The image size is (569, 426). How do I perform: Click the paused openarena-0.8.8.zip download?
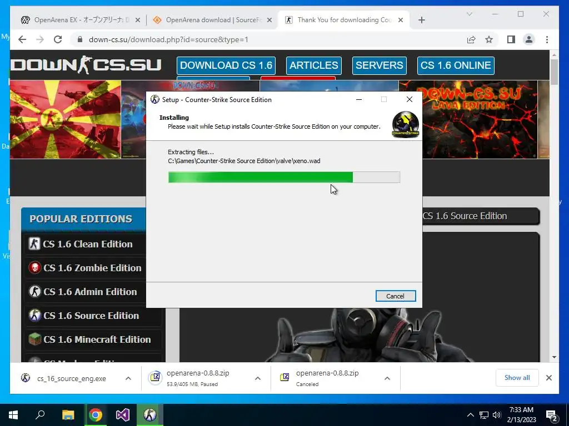198,378
